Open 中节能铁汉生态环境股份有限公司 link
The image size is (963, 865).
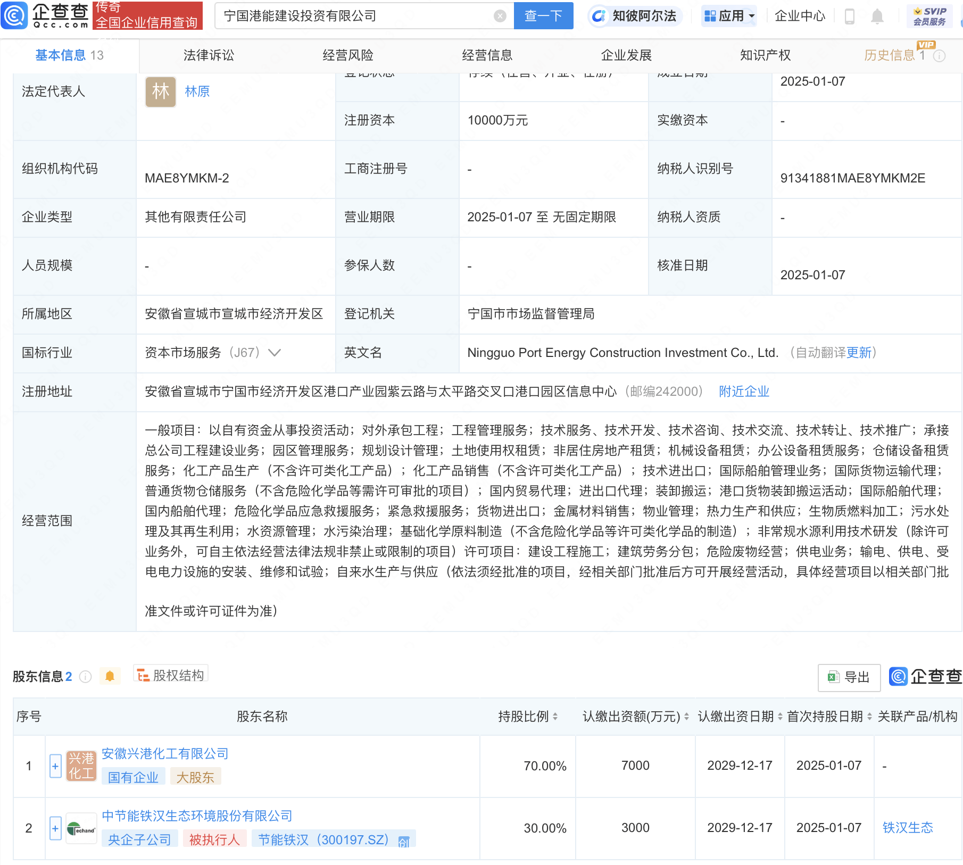coord(197,816)
